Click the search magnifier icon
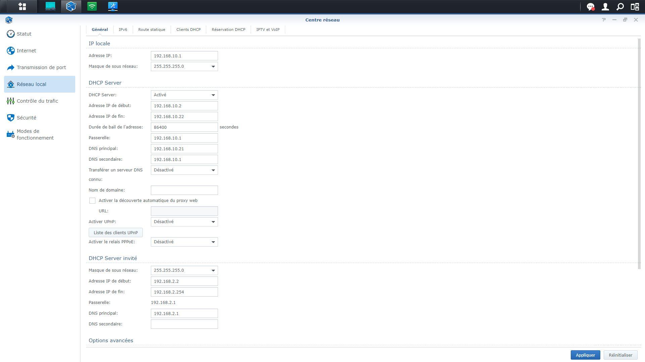This screenshot has height=362, width=645. click(x=620, y=7)
